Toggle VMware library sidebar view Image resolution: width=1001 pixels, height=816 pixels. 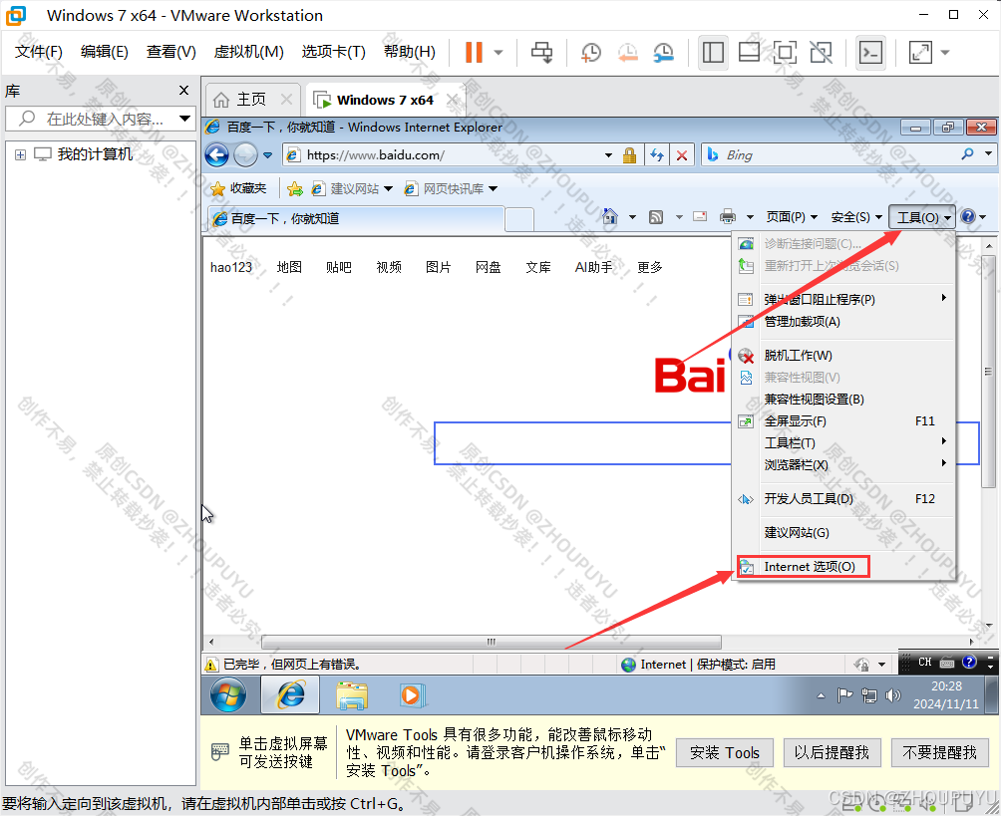(x=713, y=53)
